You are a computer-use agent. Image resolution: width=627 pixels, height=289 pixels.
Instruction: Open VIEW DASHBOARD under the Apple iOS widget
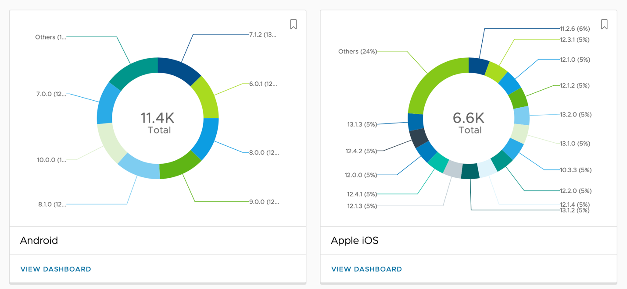pyautogui.click(x=366, y=269)
